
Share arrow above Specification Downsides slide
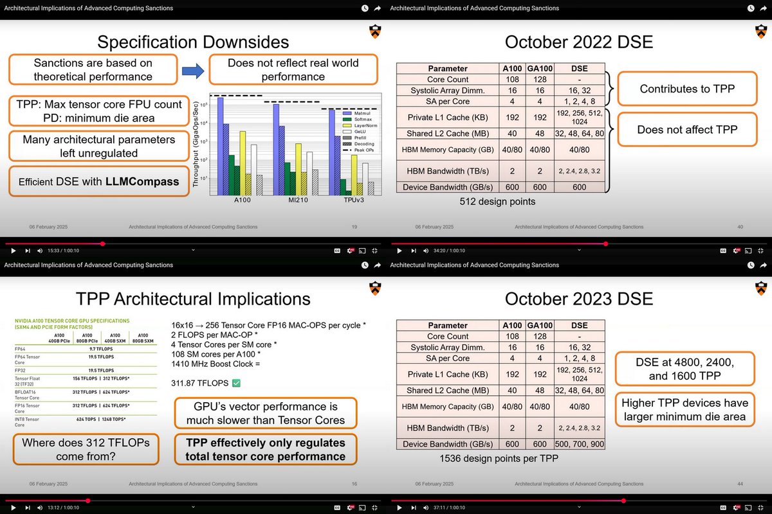378,8
